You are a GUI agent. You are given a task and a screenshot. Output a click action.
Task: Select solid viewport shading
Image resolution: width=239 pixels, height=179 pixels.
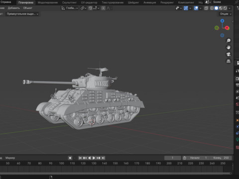[x=216, y=8]
